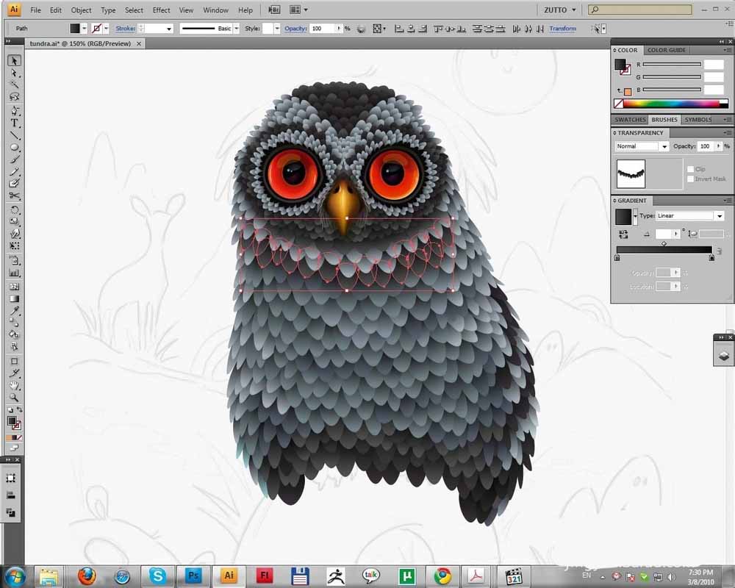735x588 pixels.
Task: Open Skype from the taskbar
Action: pos(157,576)
